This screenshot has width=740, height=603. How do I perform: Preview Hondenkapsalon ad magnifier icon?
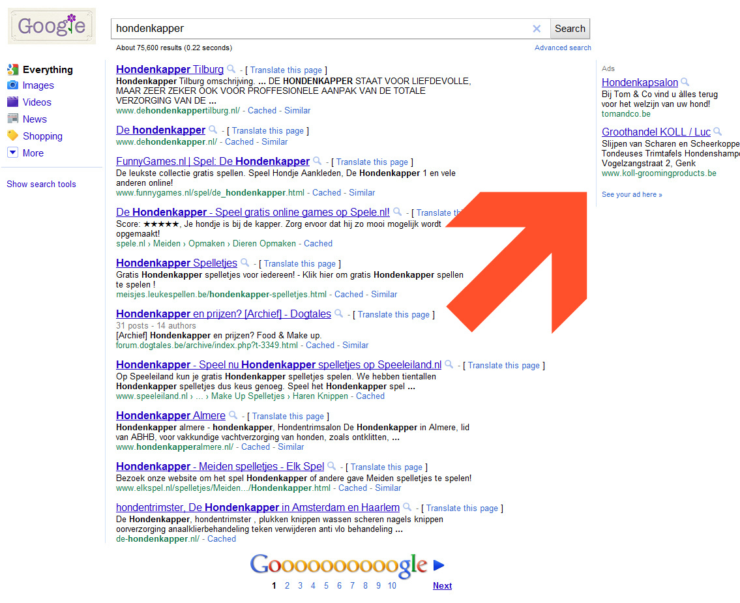(685, 82)
